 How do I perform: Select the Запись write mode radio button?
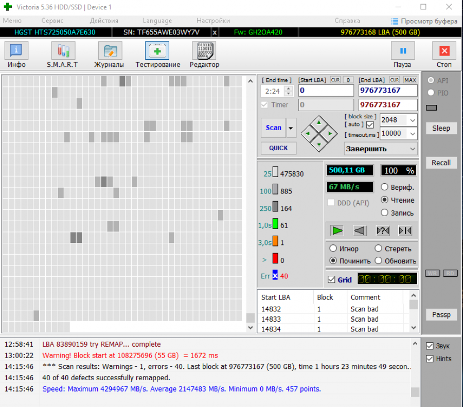384,213
